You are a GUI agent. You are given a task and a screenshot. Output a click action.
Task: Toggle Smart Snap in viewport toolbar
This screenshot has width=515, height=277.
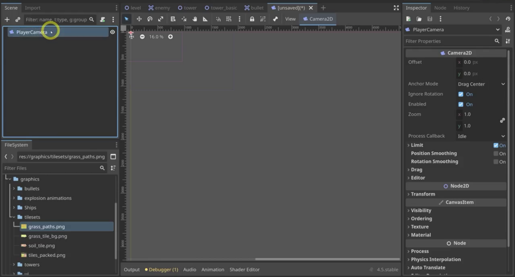tap(218, 19)
